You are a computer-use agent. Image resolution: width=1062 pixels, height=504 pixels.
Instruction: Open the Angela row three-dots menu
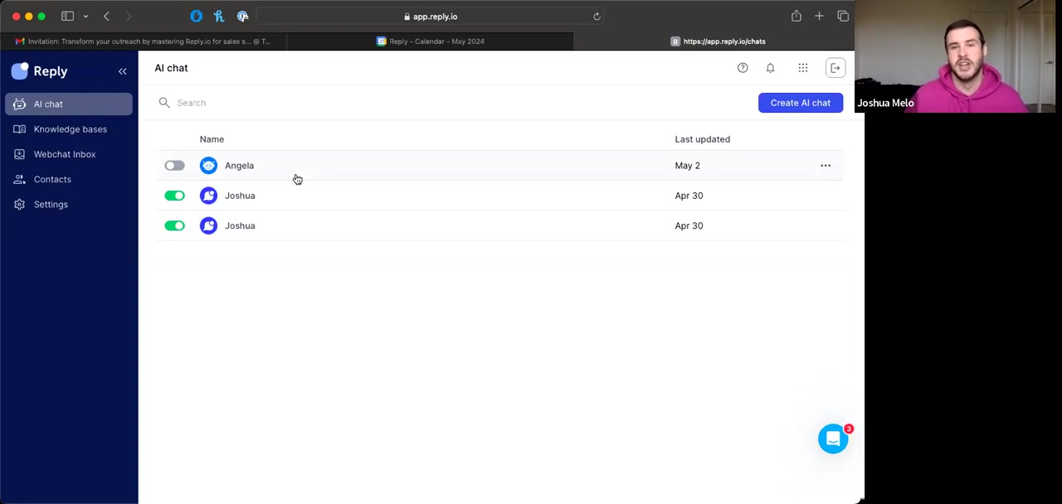(x=826, y=166)
